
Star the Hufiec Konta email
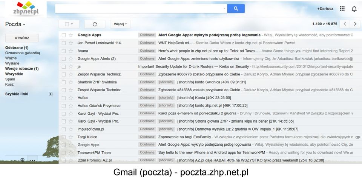pyautogui.click(x=71, y=98)
